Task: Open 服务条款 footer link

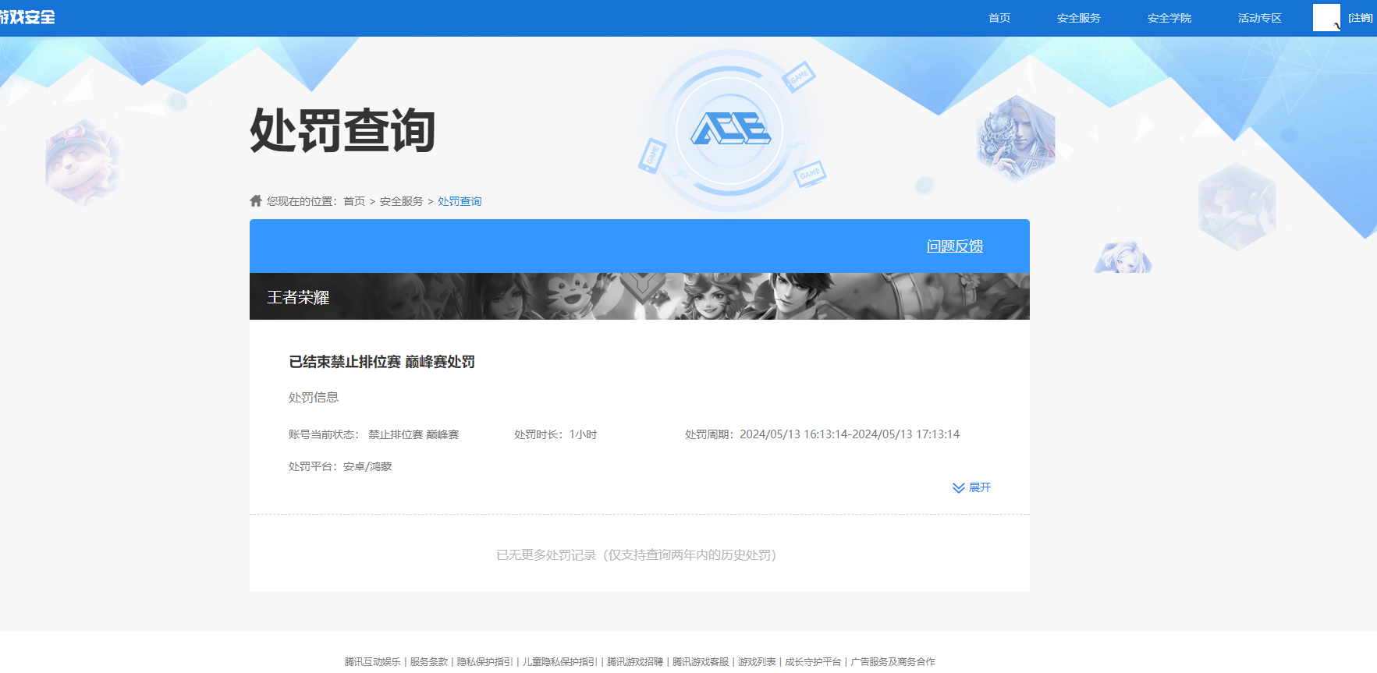Action: [429, 661]
